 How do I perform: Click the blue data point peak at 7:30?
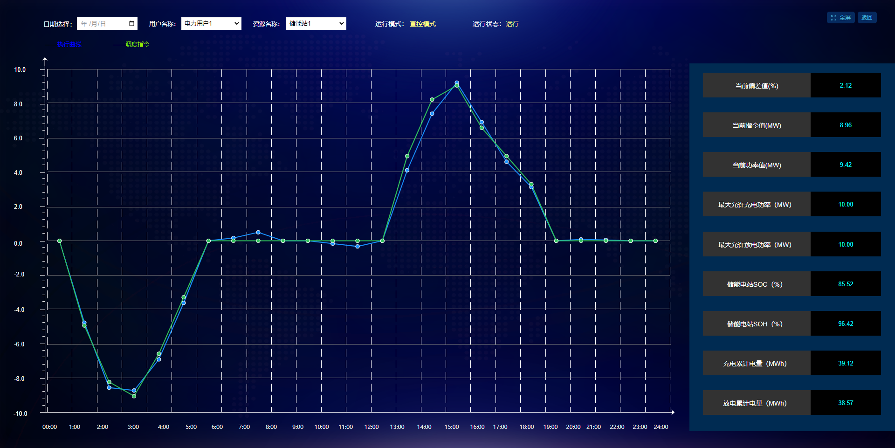click(x=258, y=232)
